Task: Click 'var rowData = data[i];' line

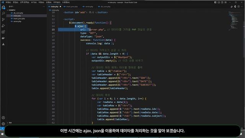Action: pos(112,102)
